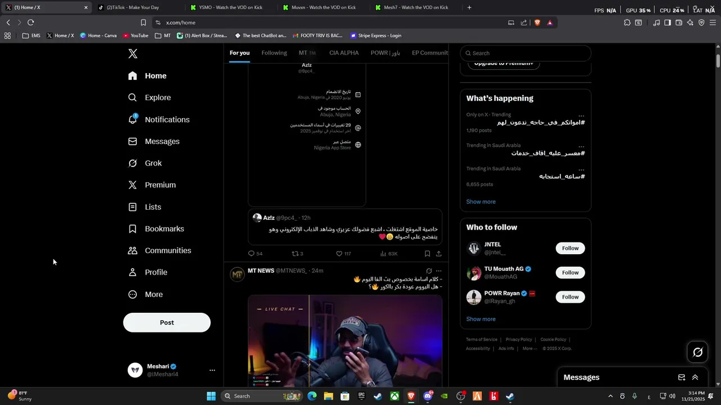This screenshot has width=721, height=405.
Task: Click the Windows Start button
Action: pyautogui.click(x=211, y=396)
